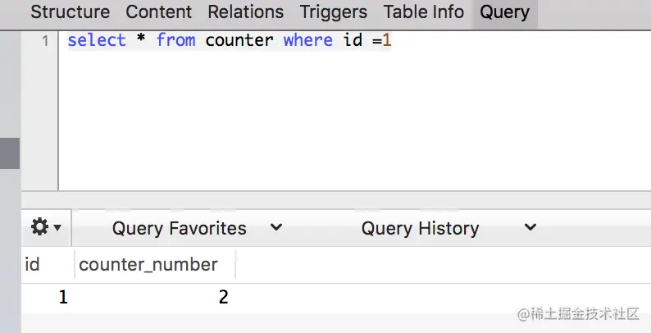Switch to the Content tab
Screen dimensions: 651x333
pyautogui.click(x=159, y=12)
